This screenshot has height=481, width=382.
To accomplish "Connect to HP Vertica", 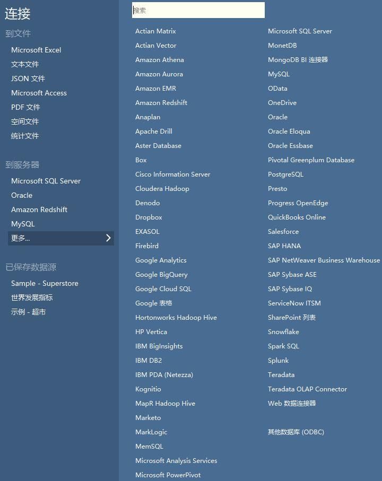I will coord(151,331).
